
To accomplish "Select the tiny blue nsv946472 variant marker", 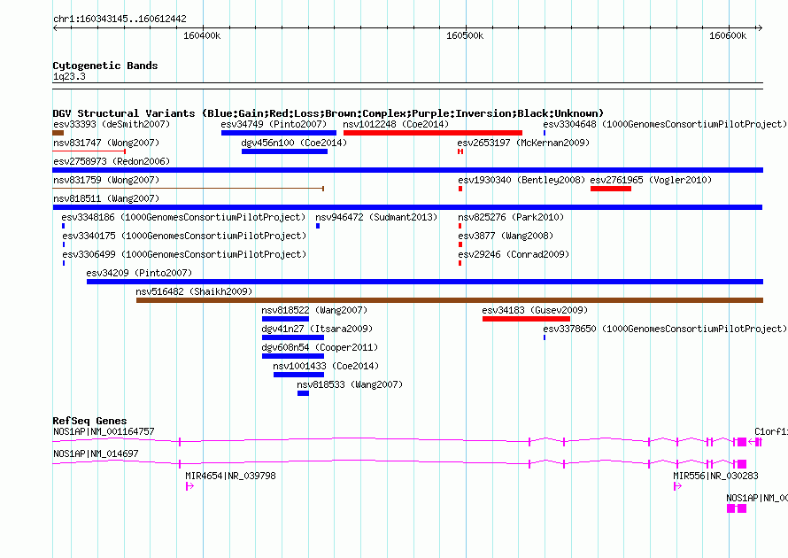I will pyautogui.click(x=318, y=226).
